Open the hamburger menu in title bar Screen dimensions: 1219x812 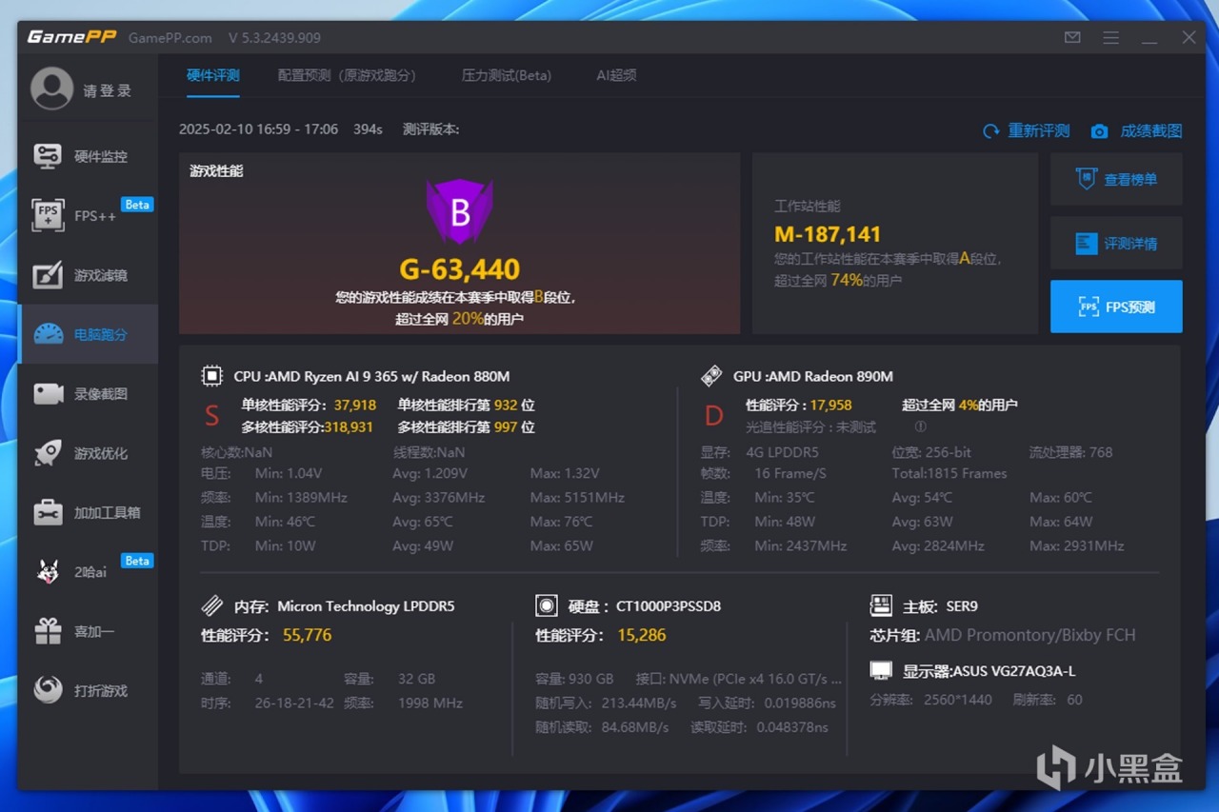click(1110, 38)
